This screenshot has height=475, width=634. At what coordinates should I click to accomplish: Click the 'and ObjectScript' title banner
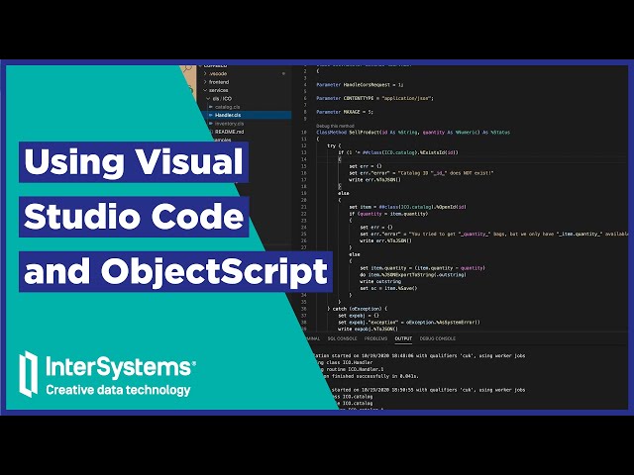(x=175, y=271)
